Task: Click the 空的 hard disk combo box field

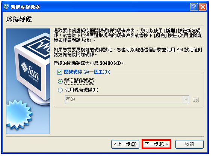Action: (127, 100)
